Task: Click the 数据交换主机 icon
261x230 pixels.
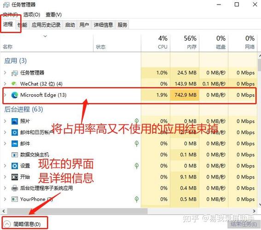Action: point(15,155)
